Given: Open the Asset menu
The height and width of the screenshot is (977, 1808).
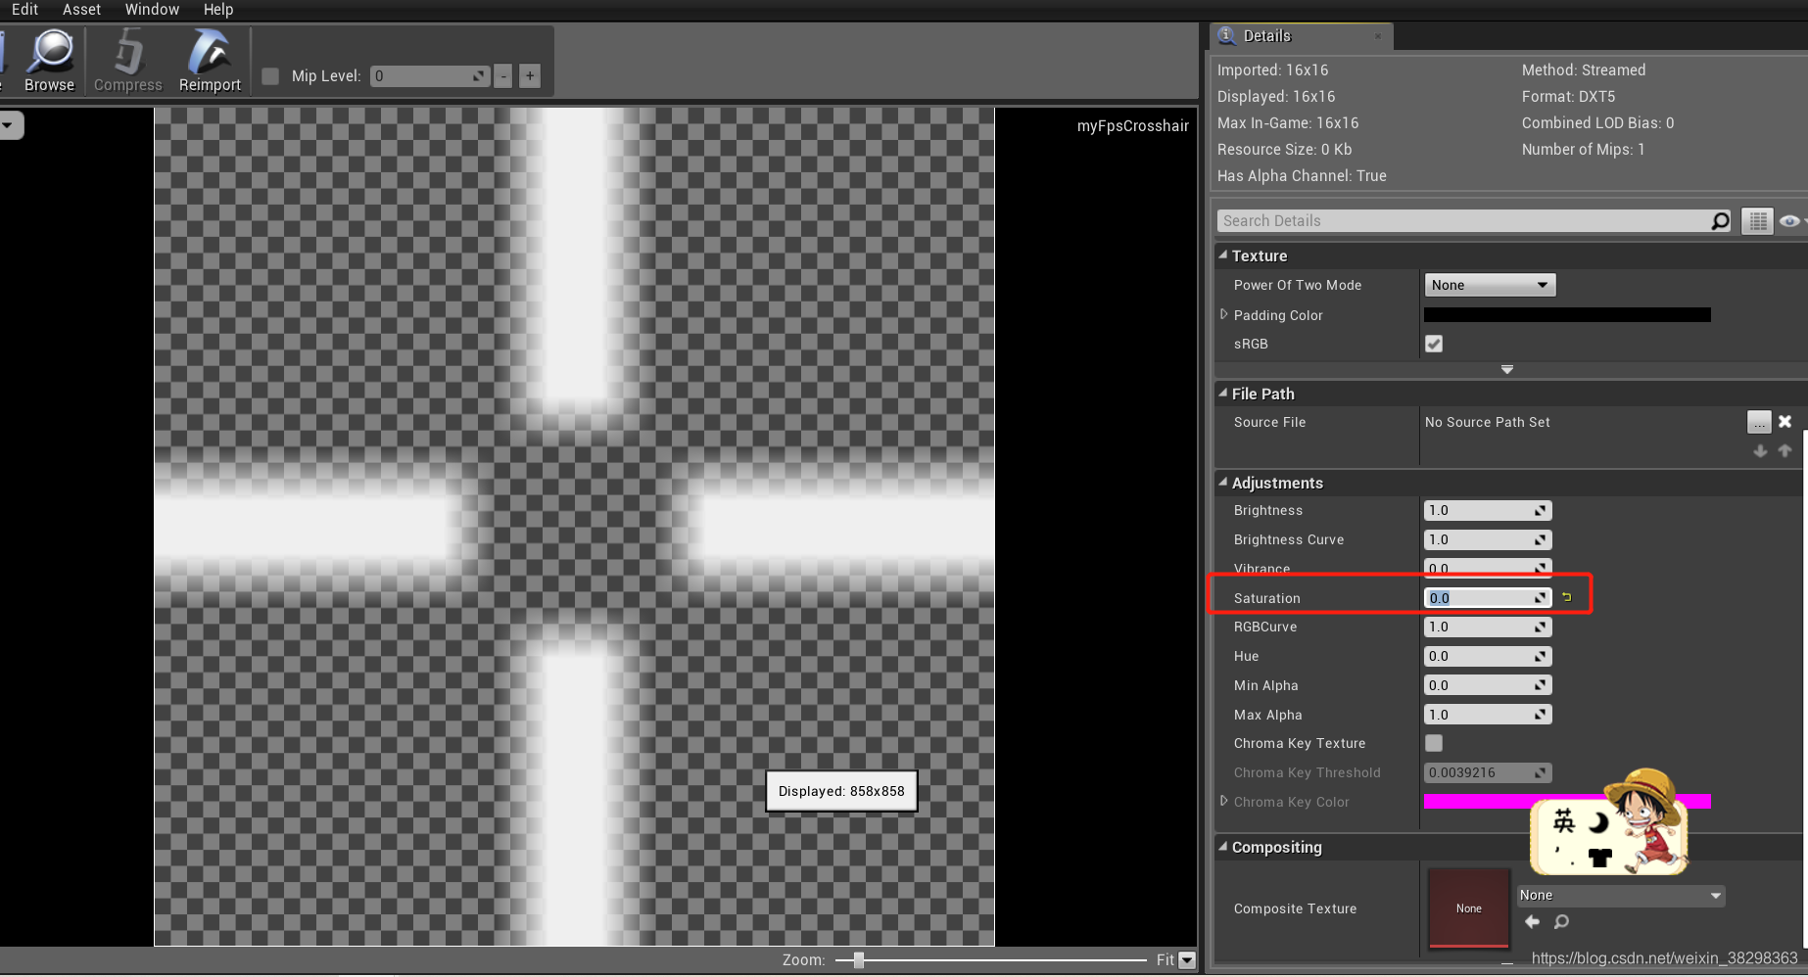Looking at the screenshot, I should (x=81, y=9).
